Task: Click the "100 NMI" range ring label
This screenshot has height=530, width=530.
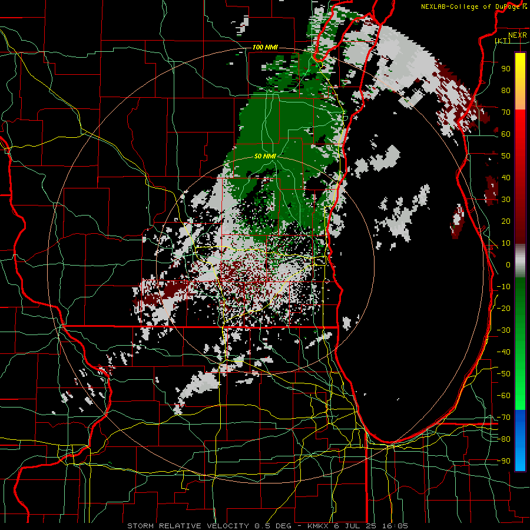Action: [265, 47]
